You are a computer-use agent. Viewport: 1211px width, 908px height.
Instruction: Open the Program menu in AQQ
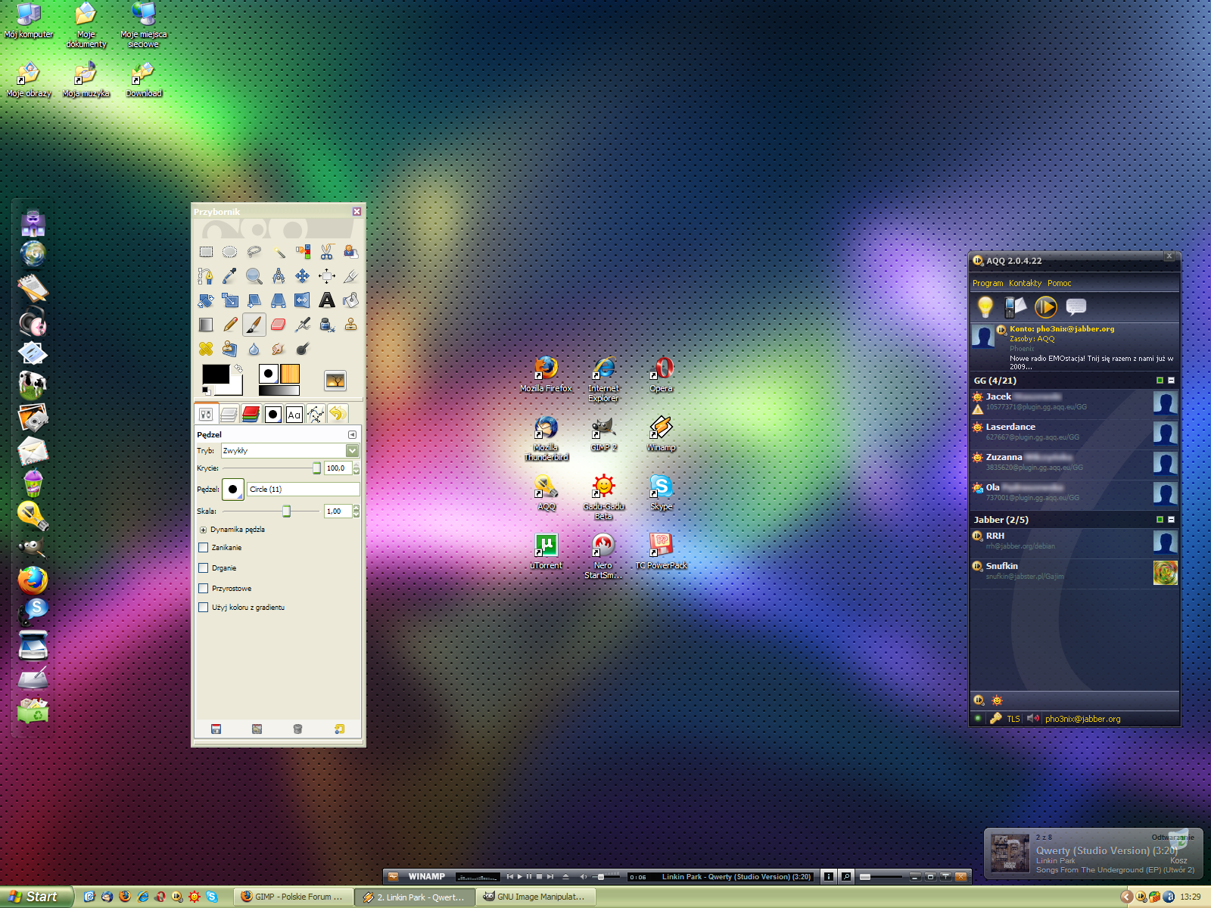[x=987, y=283]
